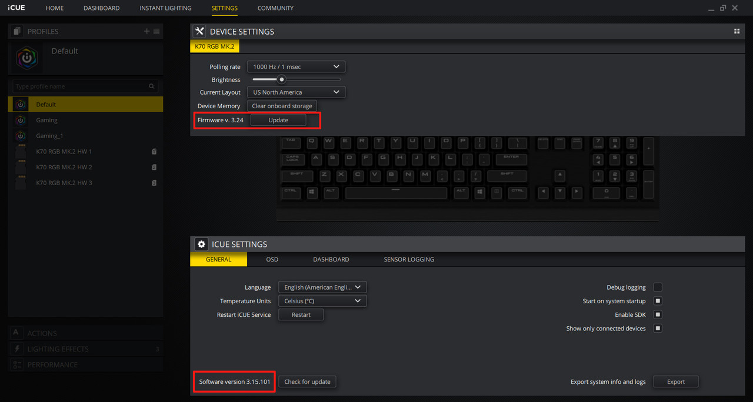
Task: Select the Default profile row
Action: [x=85, y=105]
